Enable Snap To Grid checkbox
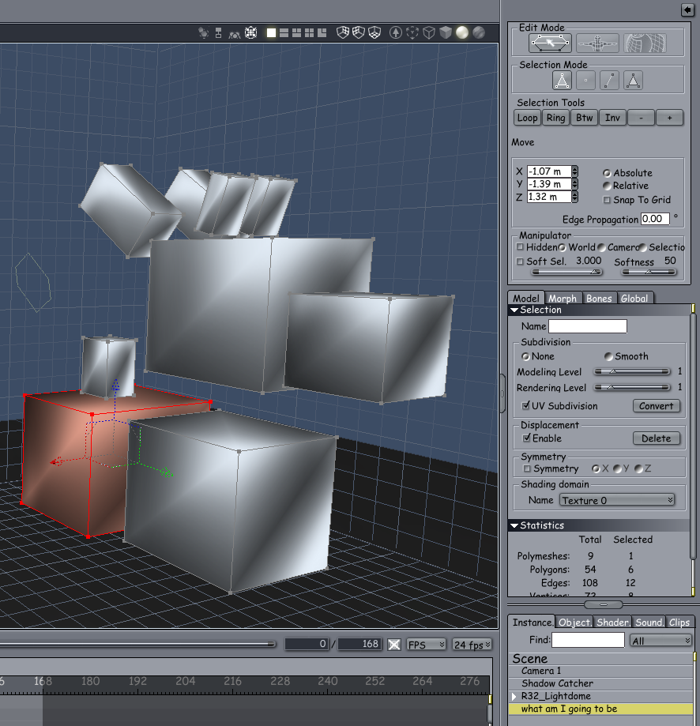This screenshot has height=726, width=700. [607, 200]
